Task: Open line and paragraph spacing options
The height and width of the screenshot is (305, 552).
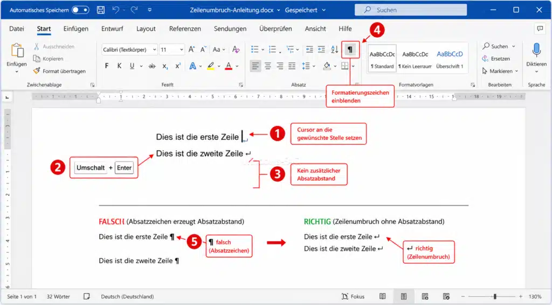Action: point(306,66)
